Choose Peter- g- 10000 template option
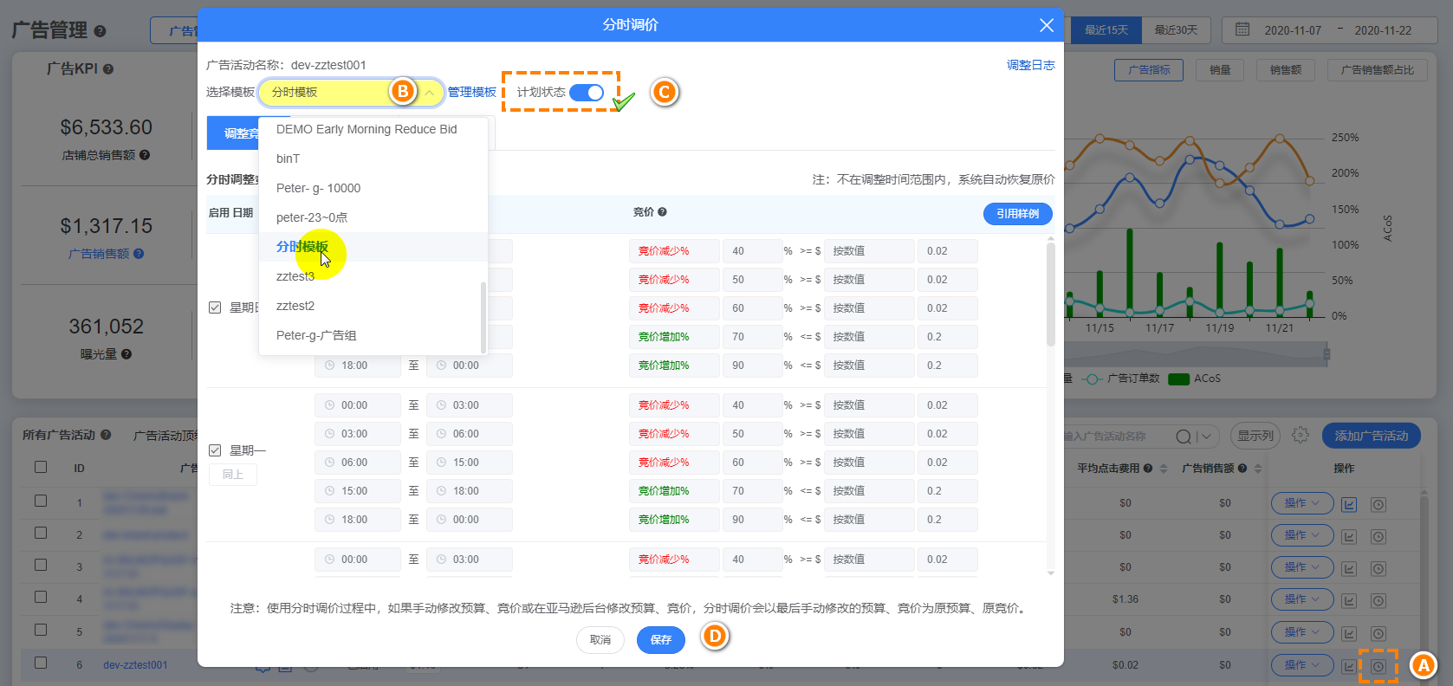 (x=373, y=188)
